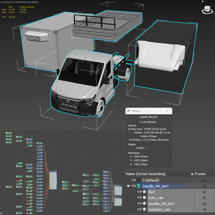215x215 pixels.
Task: Toggle visibility of Isometric_van object
Action: coord(139,209)
